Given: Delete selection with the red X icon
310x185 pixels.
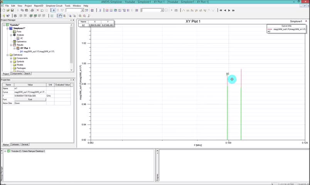Looking at the screenshot, I should point(37,10).
